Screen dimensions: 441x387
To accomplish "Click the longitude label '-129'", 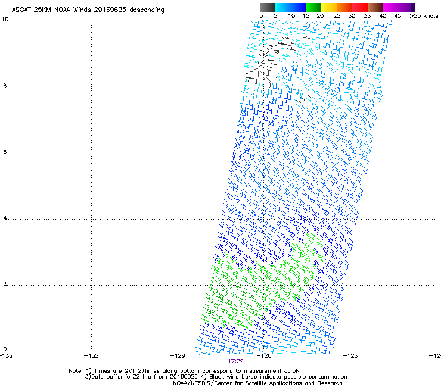I will tap(178, 356).
